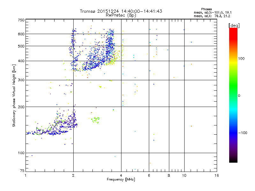Click the x-axis tick label '6'
This screenshot has width=255, height=191.
point(149,175)
